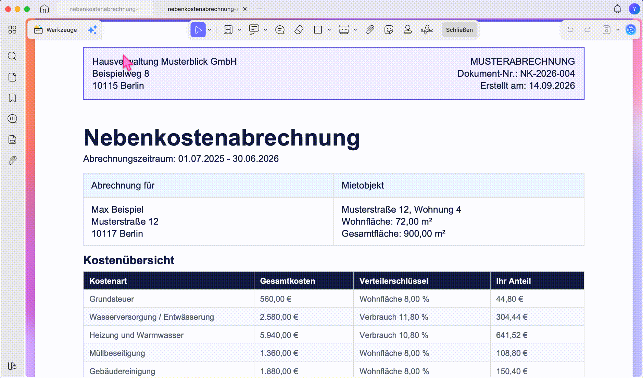Viewport: 643px width, 378px height.
Task: Expand the pointer tool dropdown arrow
Action: [210, 30]
